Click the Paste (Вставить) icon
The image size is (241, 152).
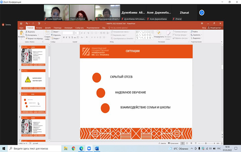tap(21, 34)
